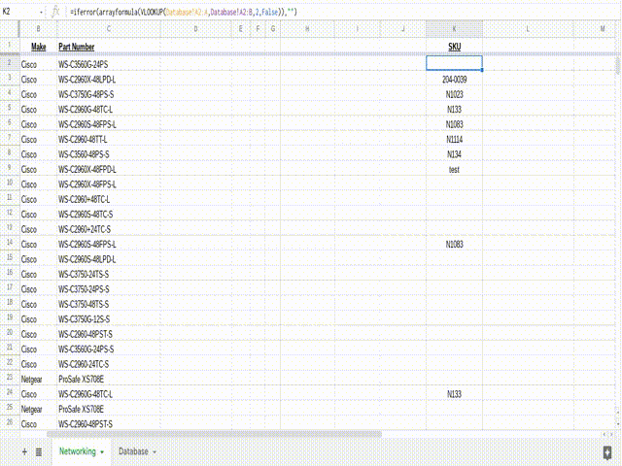Viewport: 622px width, 466px height.
Task: Click into the formula bar text
Action: click(184, 12)
